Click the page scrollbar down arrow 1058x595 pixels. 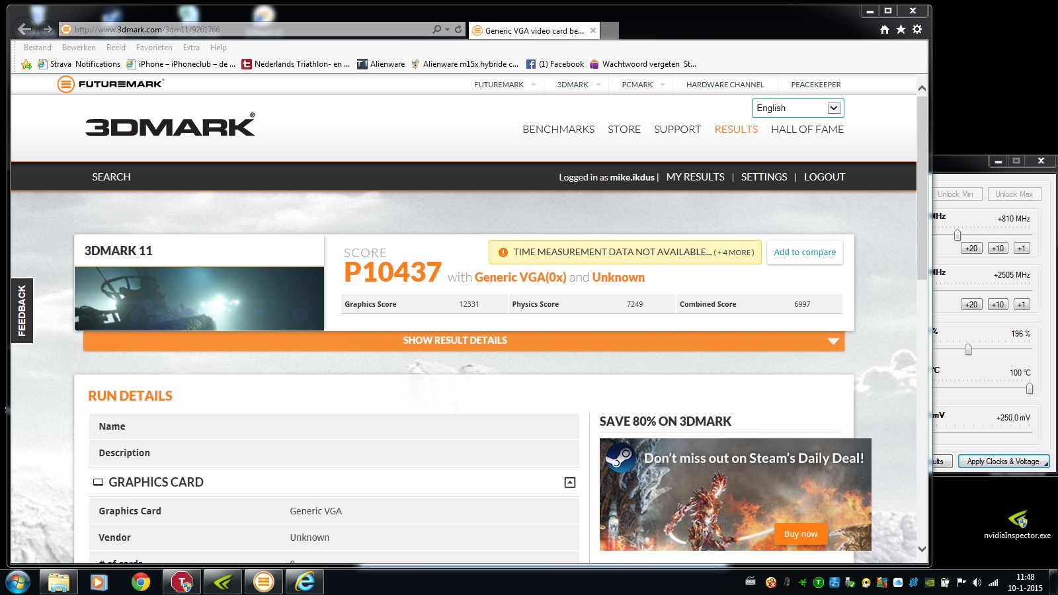[922, 549]
